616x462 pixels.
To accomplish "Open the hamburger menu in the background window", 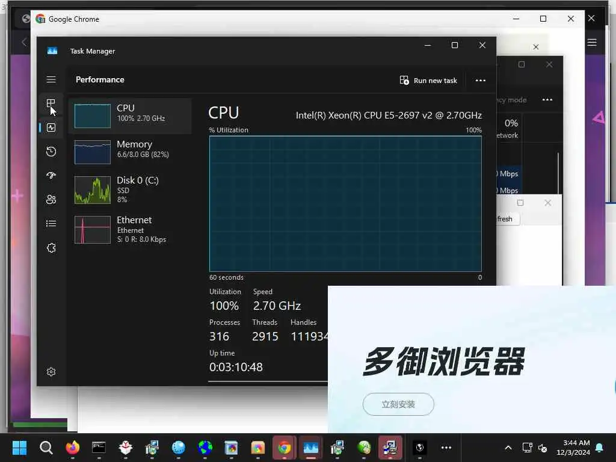I will click(x=592, y=43).
